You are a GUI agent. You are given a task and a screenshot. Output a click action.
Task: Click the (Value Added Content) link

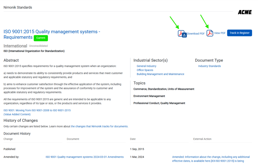(17, 114)
